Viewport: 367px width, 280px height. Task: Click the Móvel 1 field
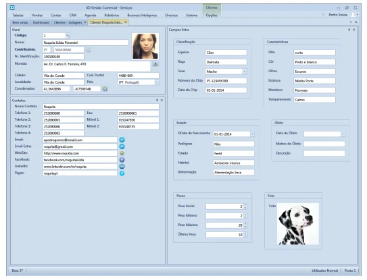[x=138, y=120]
